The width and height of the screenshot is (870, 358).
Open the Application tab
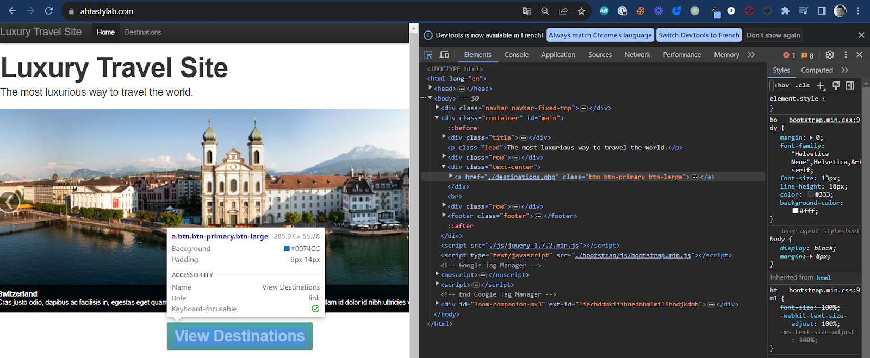(x=558, y=55)
